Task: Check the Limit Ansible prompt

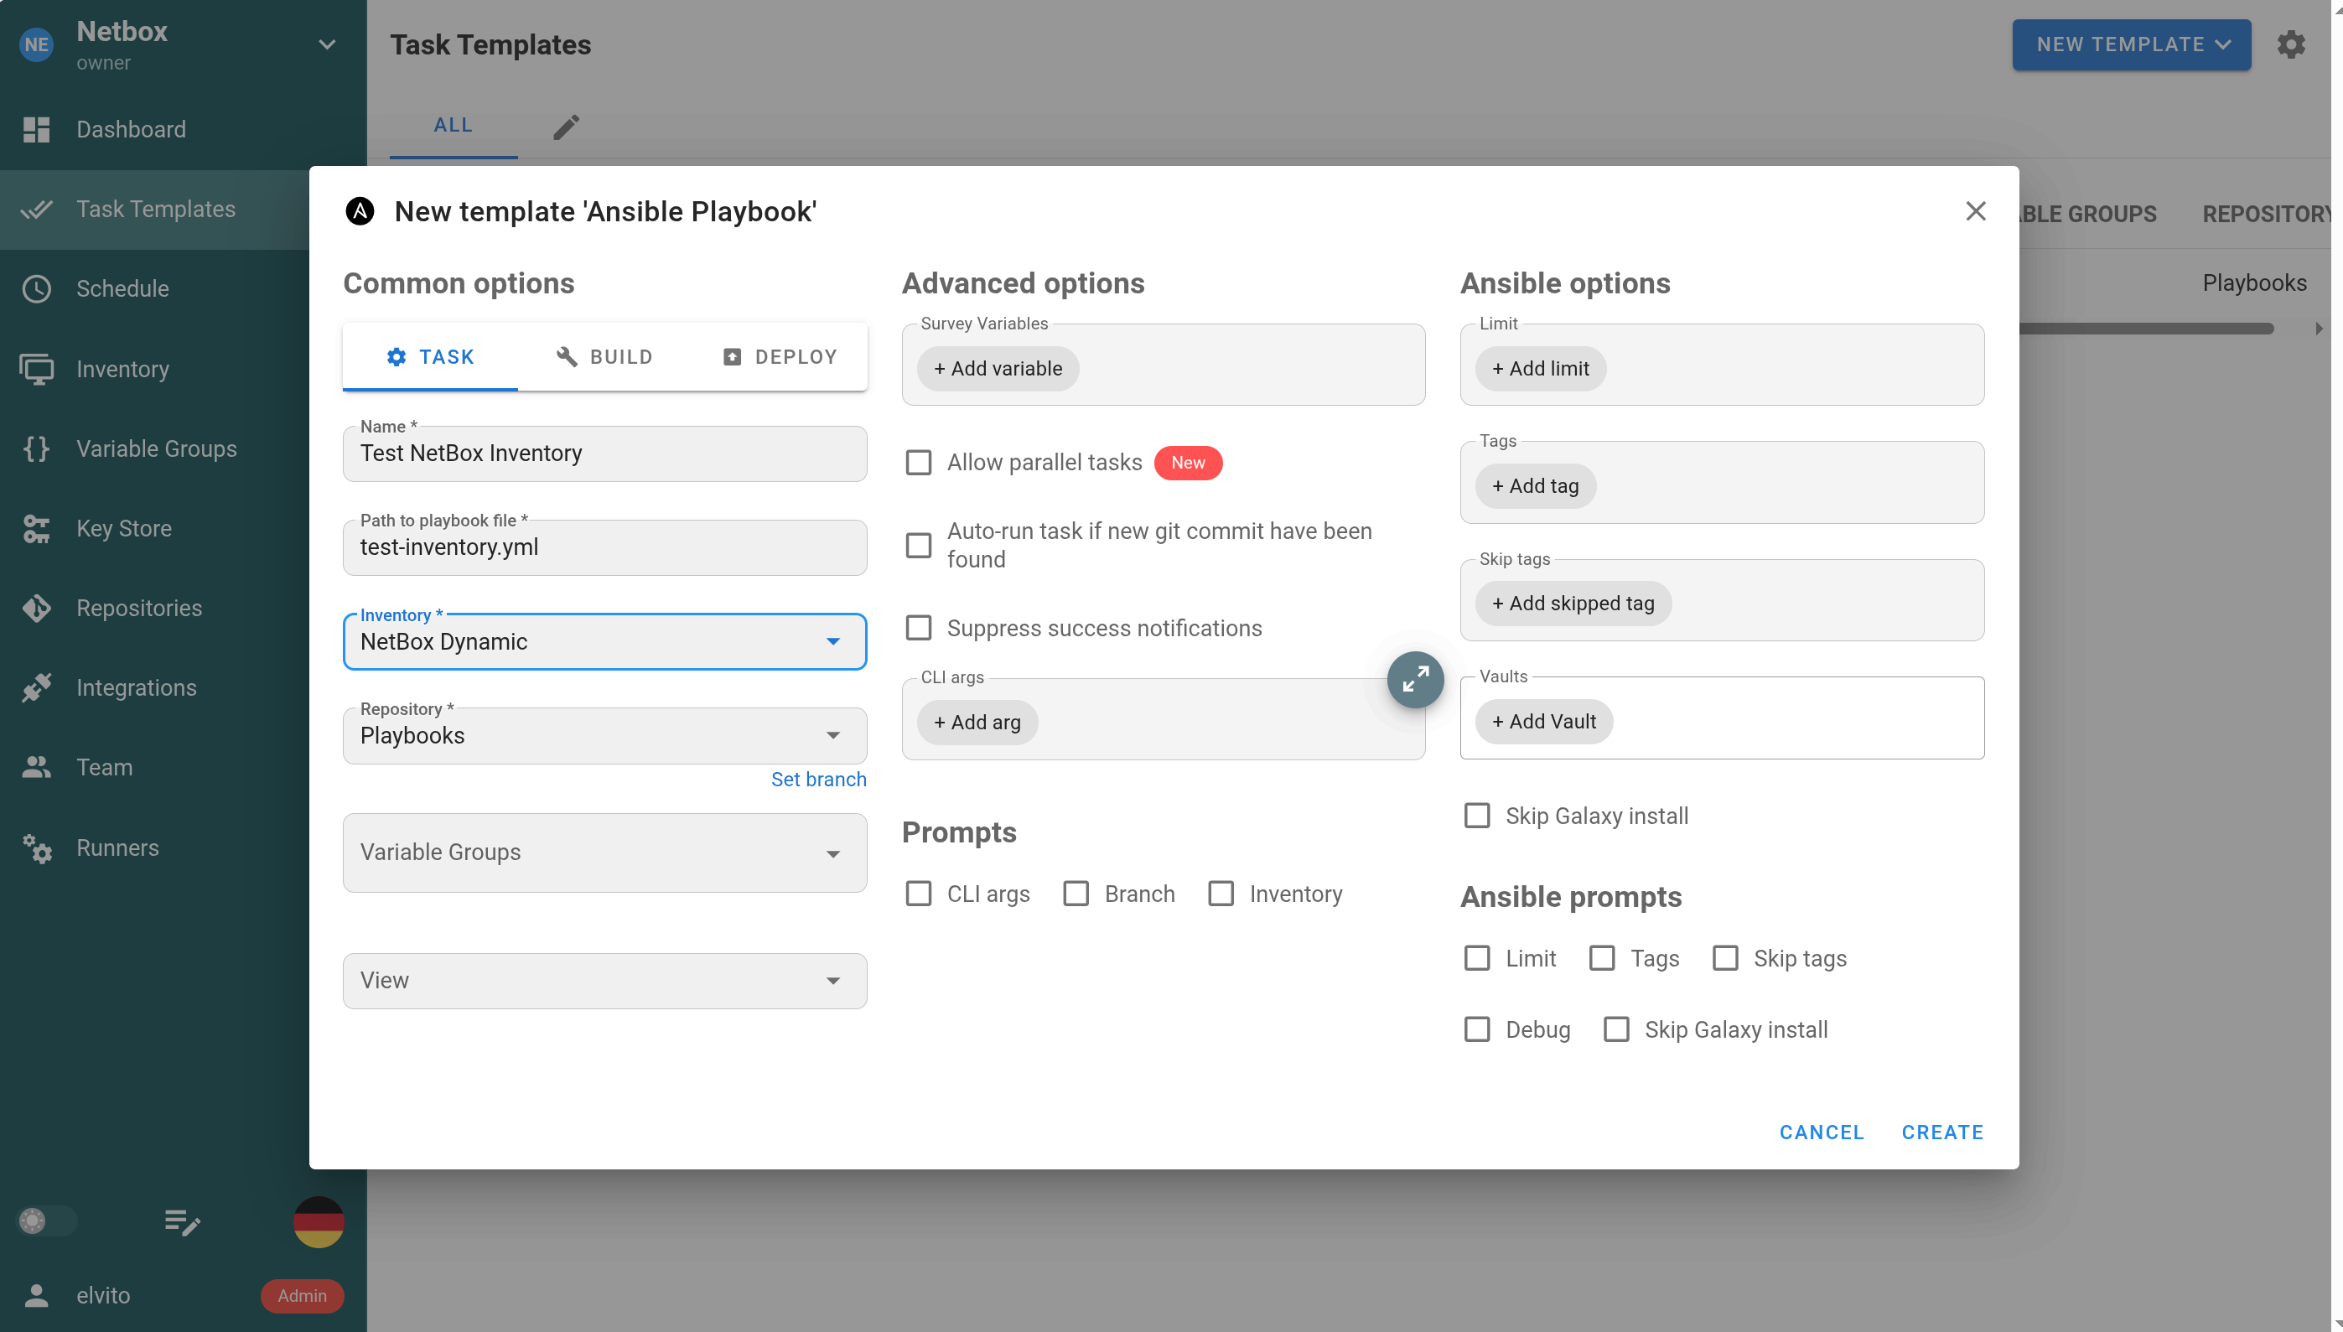Action: tap(1478, 959)
